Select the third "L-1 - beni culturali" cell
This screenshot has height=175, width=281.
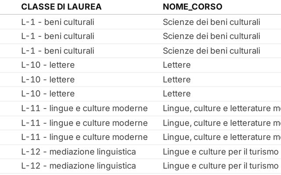[58, 51]
